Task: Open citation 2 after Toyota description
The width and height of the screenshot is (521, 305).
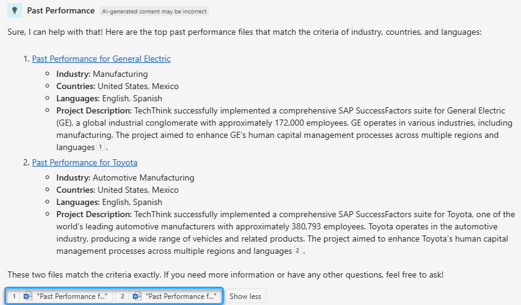Action: coord(298,251)
